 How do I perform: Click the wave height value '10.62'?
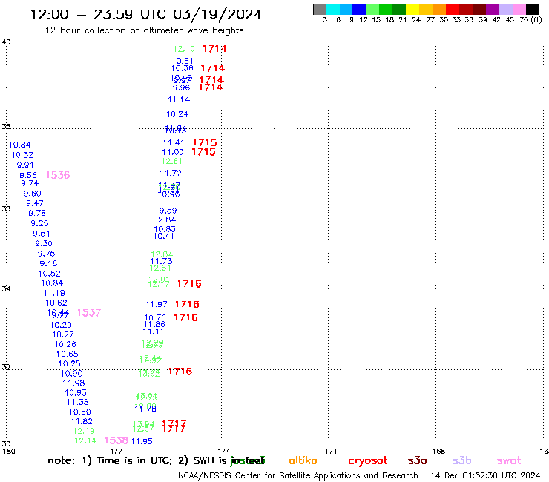pos(56,303)
